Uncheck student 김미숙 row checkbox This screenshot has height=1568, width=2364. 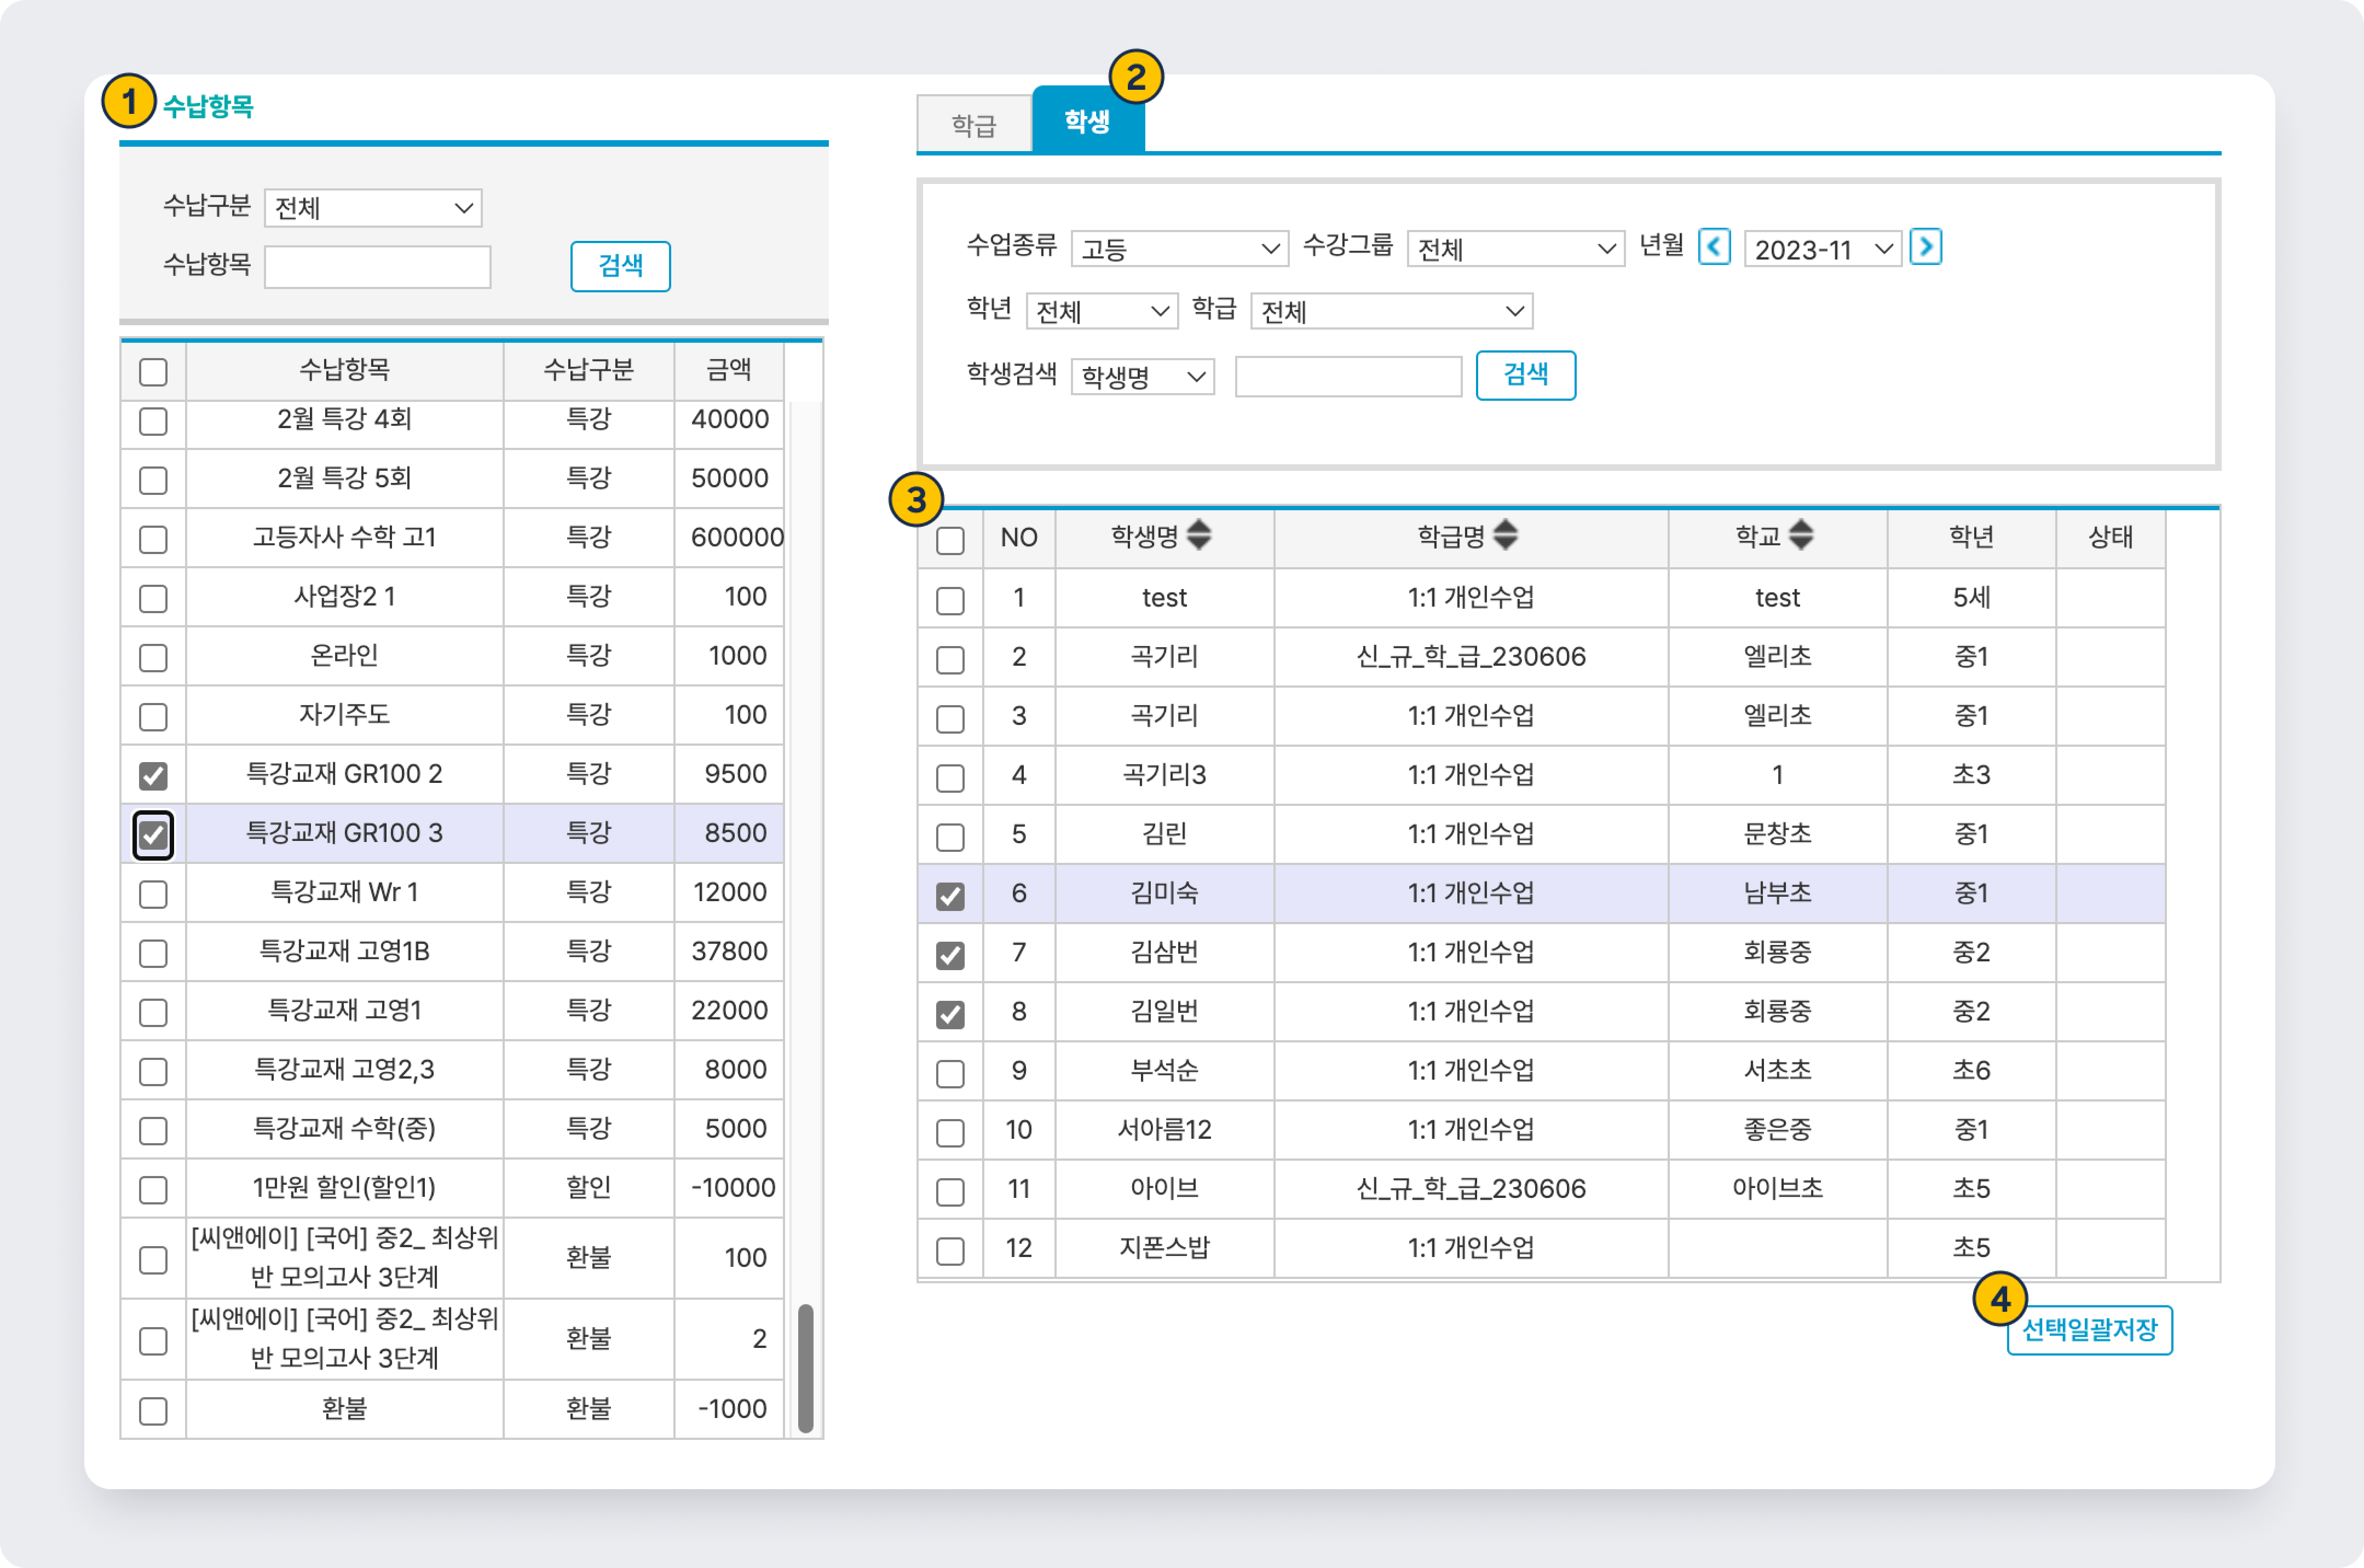click(x=950, y=896)
